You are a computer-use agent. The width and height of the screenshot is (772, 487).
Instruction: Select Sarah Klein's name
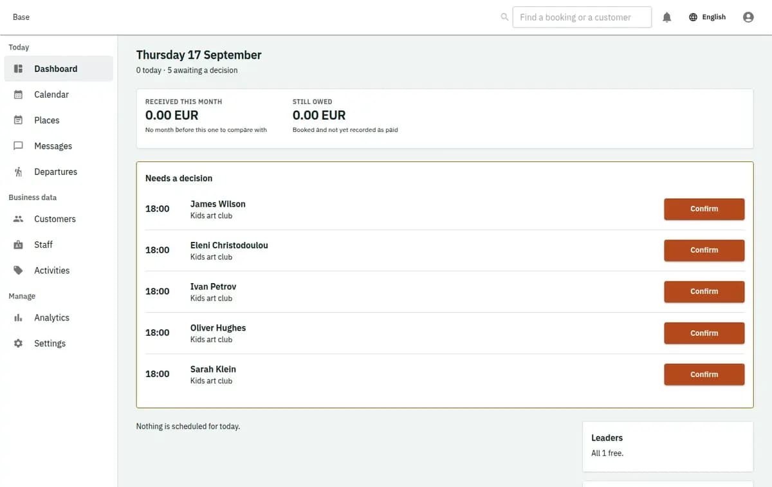point(213,369)
